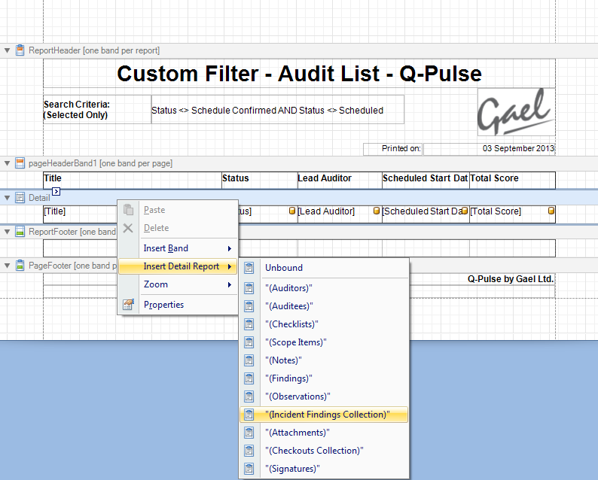598x480 pixels.
Task: Open the Insert Band submenu
Action: pos(178,248)
